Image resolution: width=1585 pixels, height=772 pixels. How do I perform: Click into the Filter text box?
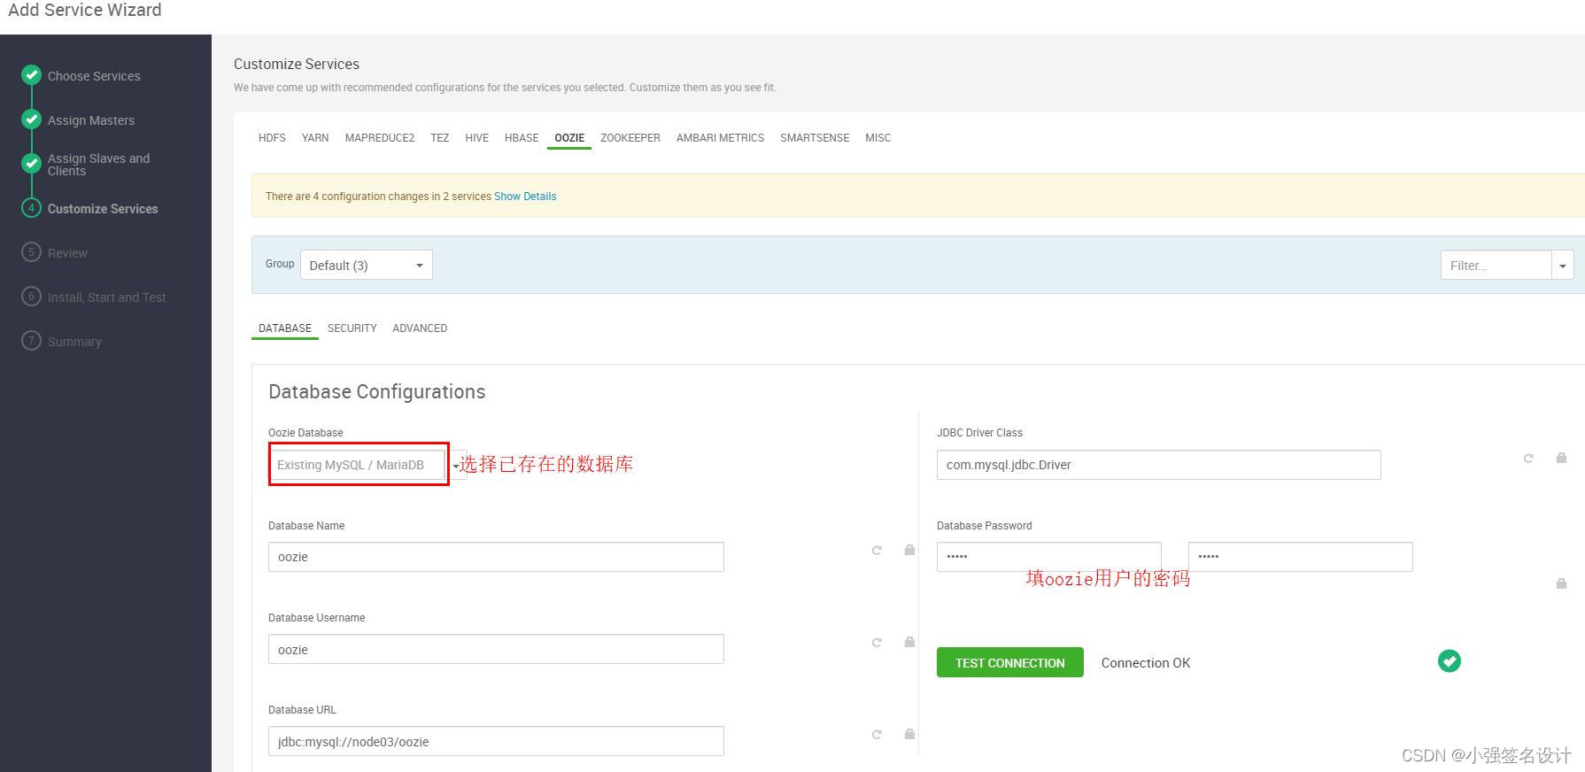pos(1496,265)
